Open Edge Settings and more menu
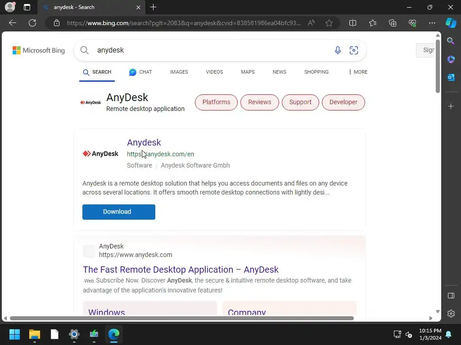This screenshot has width=461, height=345. point(432,23)
